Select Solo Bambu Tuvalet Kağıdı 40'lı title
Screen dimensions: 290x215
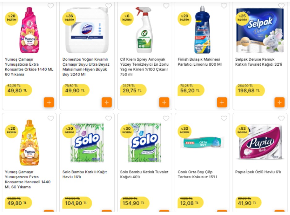(x=144, y=175)
